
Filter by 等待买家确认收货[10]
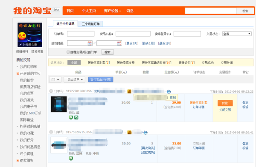[157, 62]
